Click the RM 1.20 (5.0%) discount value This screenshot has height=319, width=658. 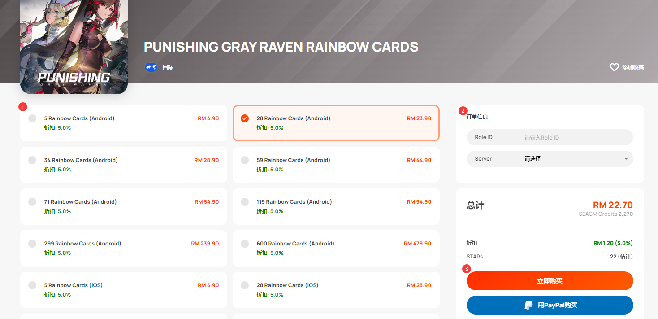tap(613, 243)
